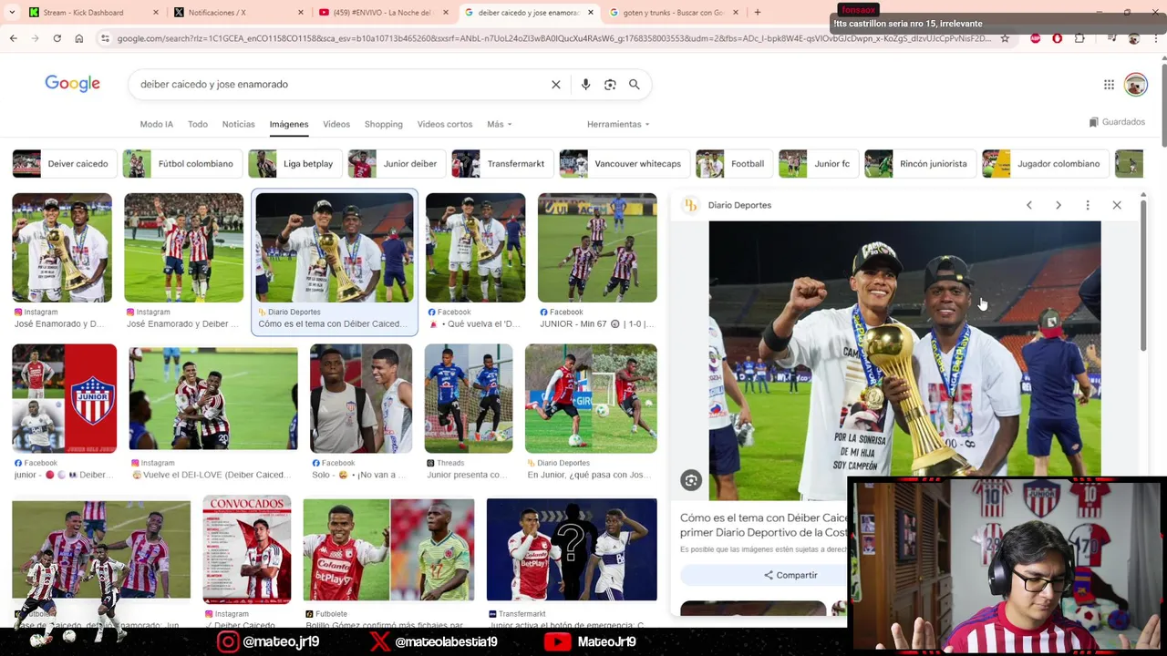Reload the current page
The image size is (1167, 656).
pos(57,38)
